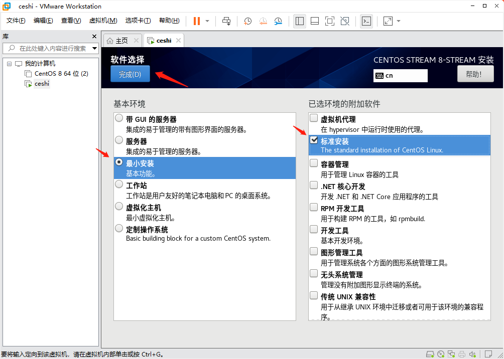
Task: Pause the virtual machine with the orange button
Action: coord(197,21)
